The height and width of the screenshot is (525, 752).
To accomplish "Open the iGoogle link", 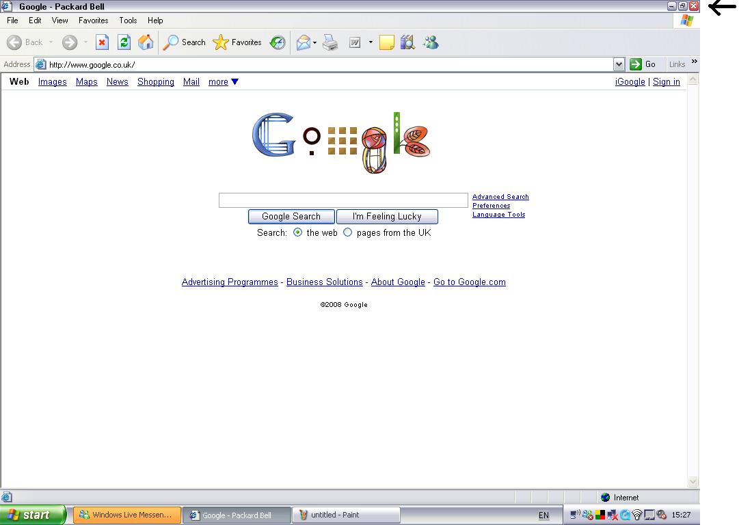I will pyautogui.click(x=630, y=82).
